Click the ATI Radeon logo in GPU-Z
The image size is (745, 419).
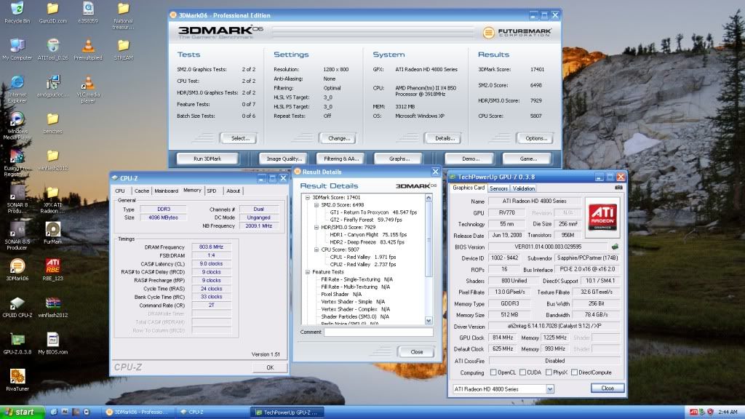(x=602, y=217)
